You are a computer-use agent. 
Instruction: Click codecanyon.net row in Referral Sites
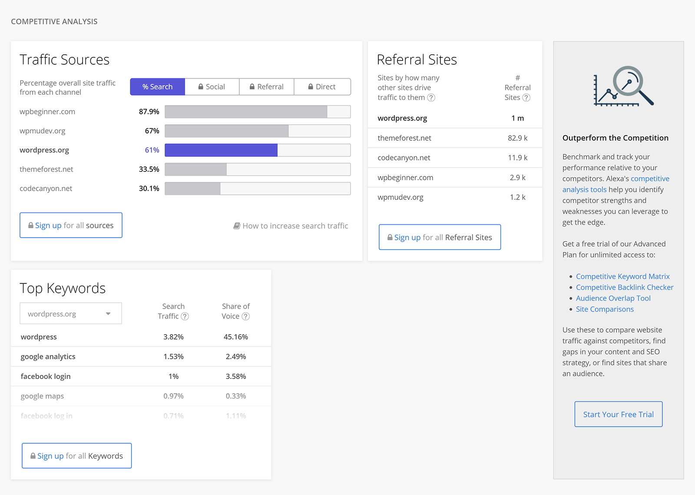[x=455, y=158]
